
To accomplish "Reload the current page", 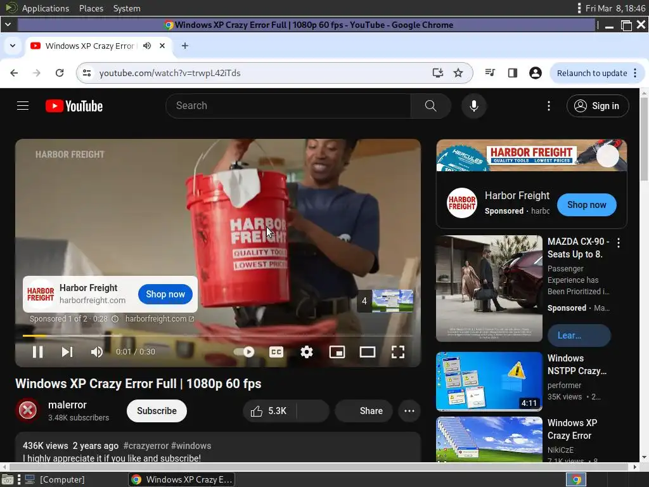I will pyautogui.click(x=60, y=73).
